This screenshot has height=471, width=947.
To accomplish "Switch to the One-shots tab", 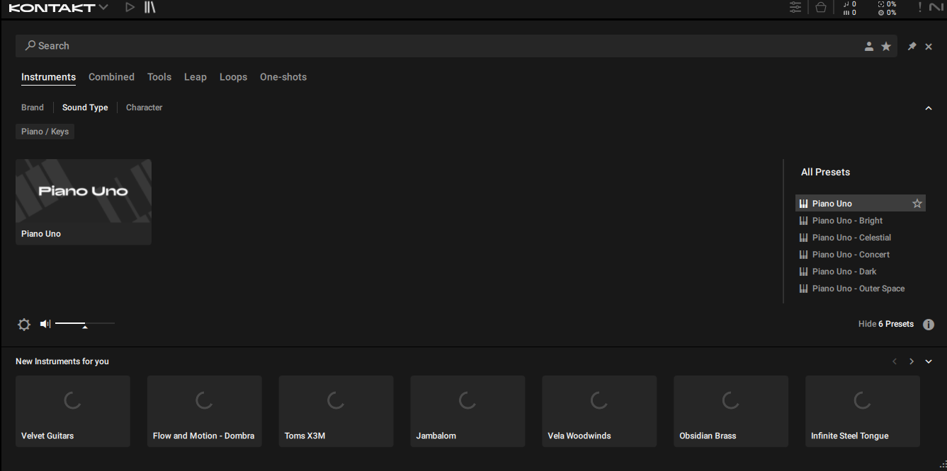I will [x=283, y=77].
